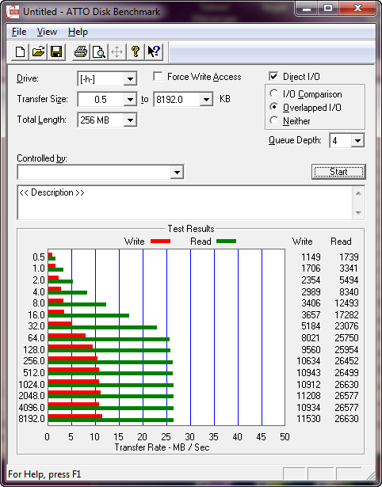This screenshot has width=382, height=487.
Task: Click the write value 3657
Action: (x=311, y=314)
